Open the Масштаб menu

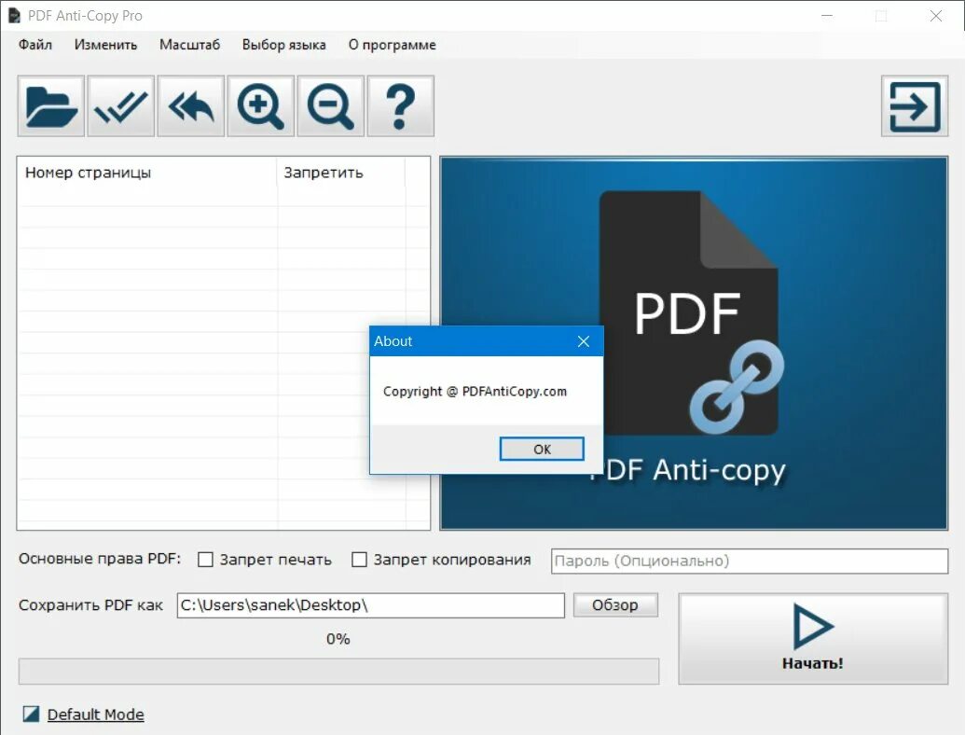pos(189,45)
